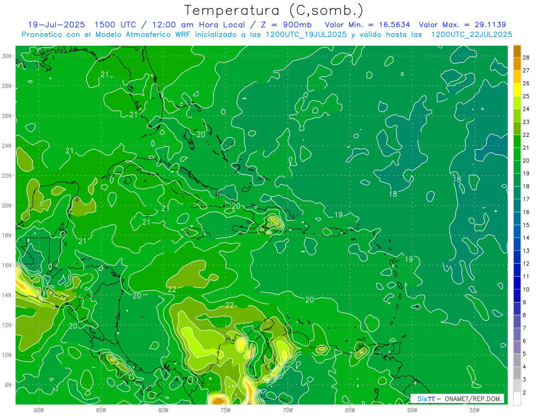The width and height of the screenshot is (538, 416).
Task: Click legend value '28' on color bar
Action: pyautogui.click(x=526, y=57)
